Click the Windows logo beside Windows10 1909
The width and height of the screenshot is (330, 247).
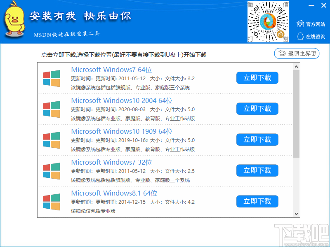click(51, 140)
